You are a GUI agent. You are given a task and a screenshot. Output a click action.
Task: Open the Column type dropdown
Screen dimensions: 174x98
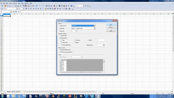pos(82,57)
